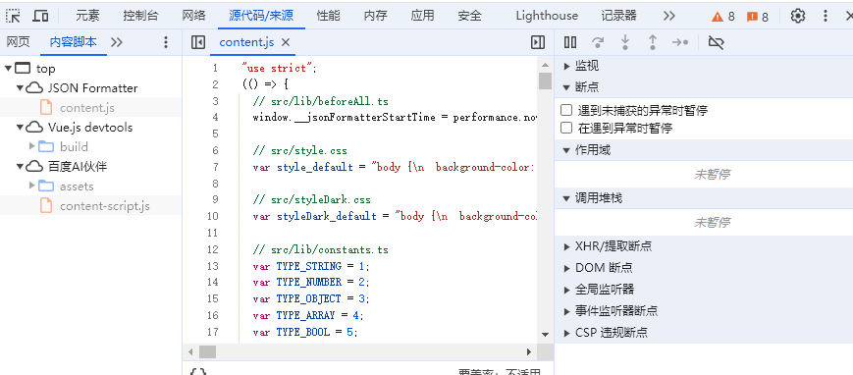Click the Vue.js devtools cloud icon
The width and height of the screenshot is (853, 375).
(34, 127)
